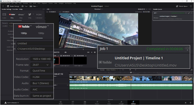The image size is (194, 105).
Task: Jump to first frame in viewer
Action: pyautogui.click(x=88, y=52)
